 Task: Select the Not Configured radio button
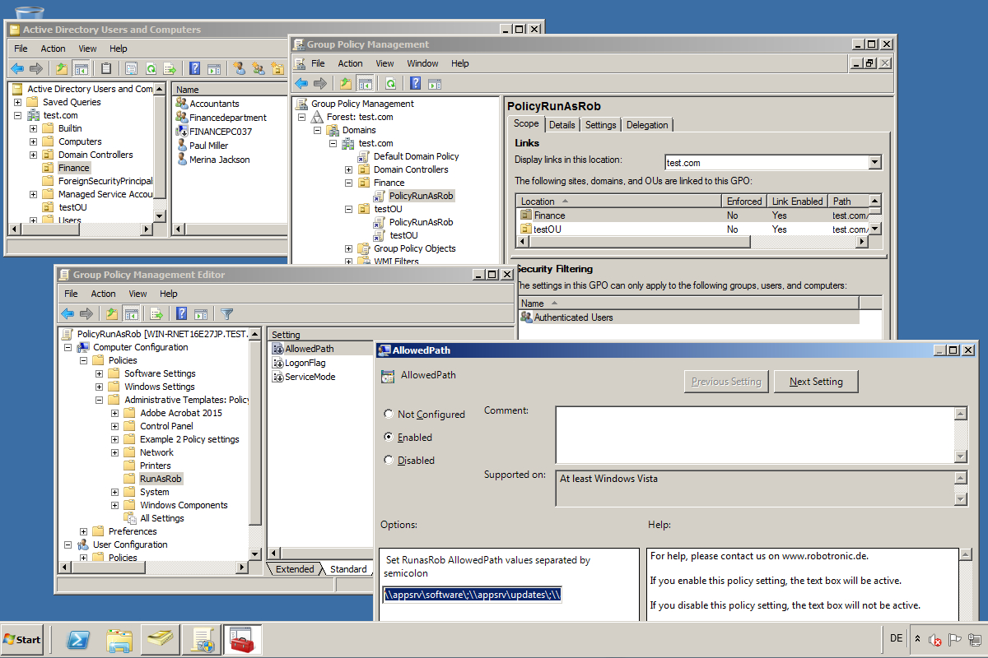pos(388,414)
